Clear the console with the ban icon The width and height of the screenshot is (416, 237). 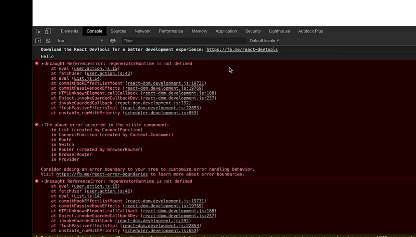point(48,41)
